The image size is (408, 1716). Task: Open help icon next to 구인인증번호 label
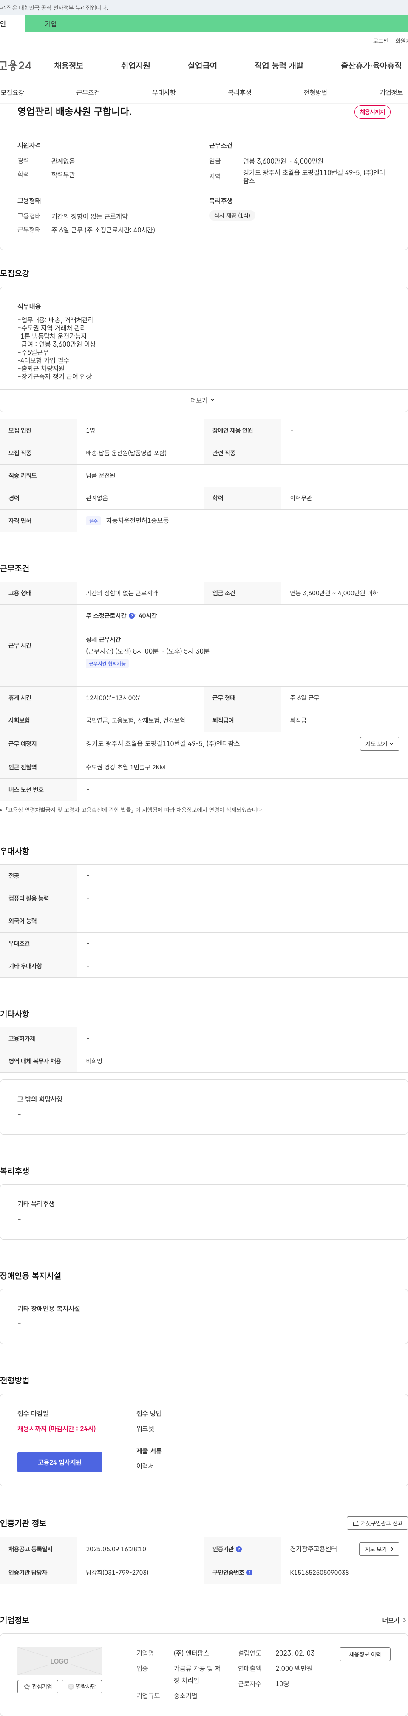[x=250, y=1572]
